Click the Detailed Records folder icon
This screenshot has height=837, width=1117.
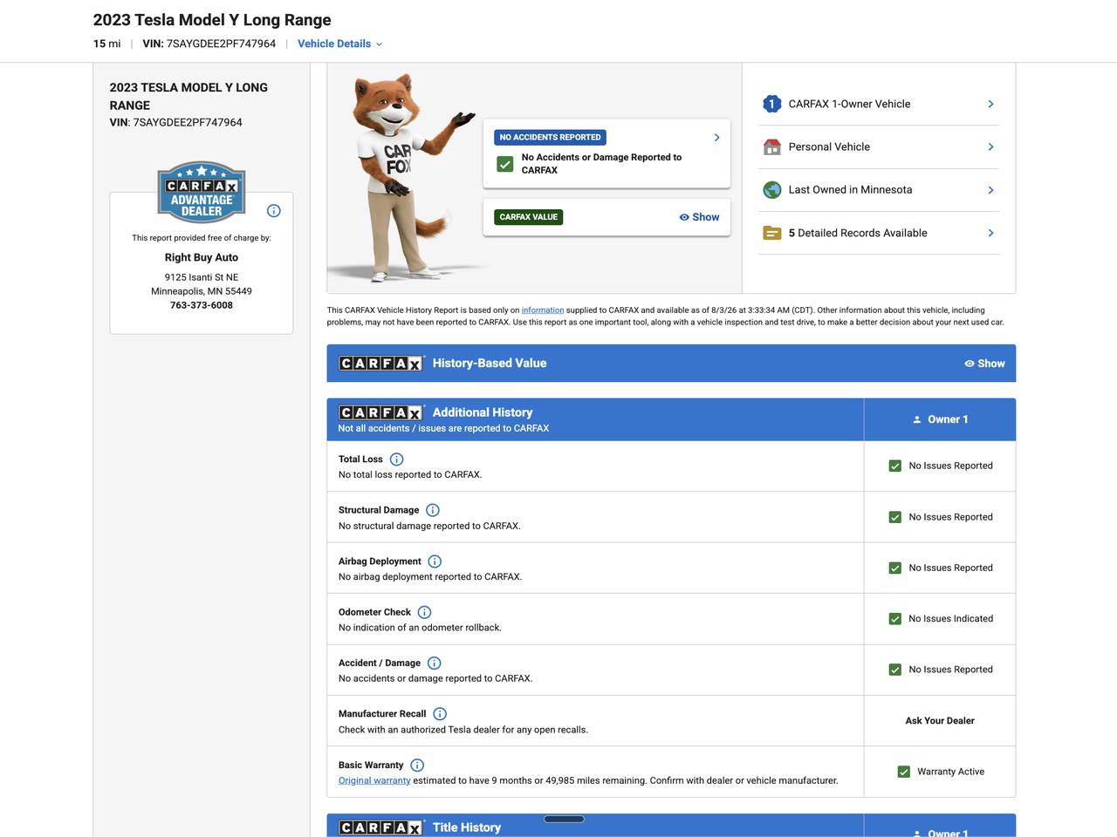click(x=771, y=233)
